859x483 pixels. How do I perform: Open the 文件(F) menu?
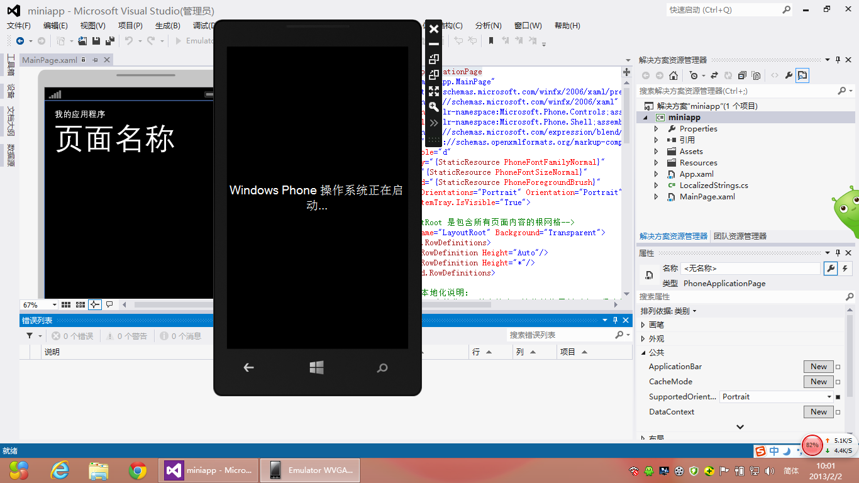tap(18, 26)
